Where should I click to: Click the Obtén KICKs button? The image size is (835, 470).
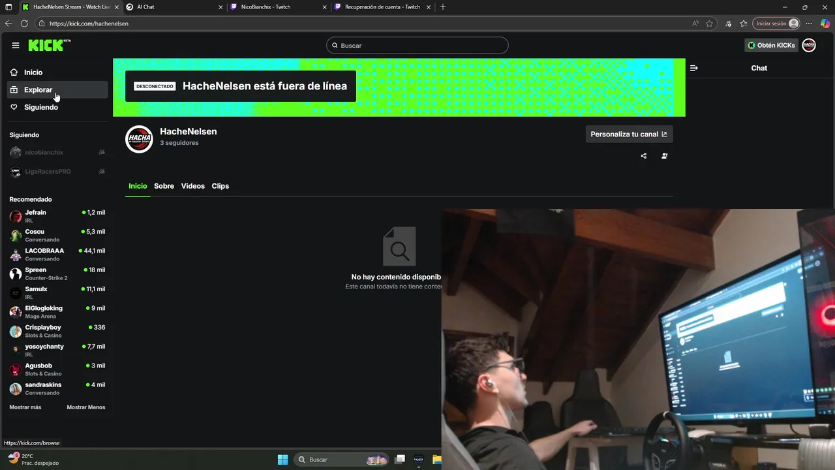(772, 45)
